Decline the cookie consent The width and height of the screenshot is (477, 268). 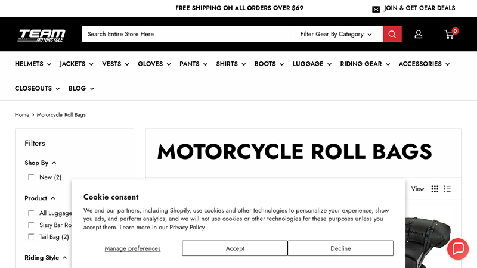[340, 248]
